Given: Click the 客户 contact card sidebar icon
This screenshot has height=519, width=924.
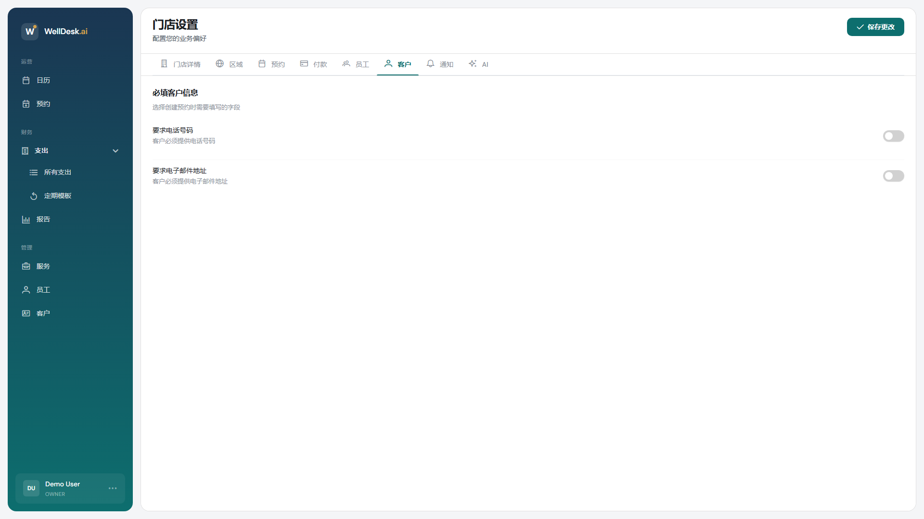Looking at the screenshot, I should [x=26, y=313].
